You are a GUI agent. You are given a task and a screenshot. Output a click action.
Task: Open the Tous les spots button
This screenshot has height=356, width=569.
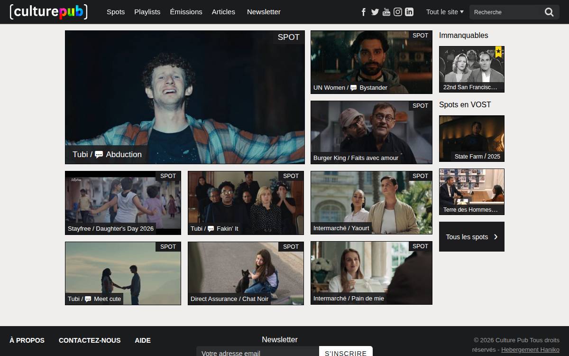(472, 237)
